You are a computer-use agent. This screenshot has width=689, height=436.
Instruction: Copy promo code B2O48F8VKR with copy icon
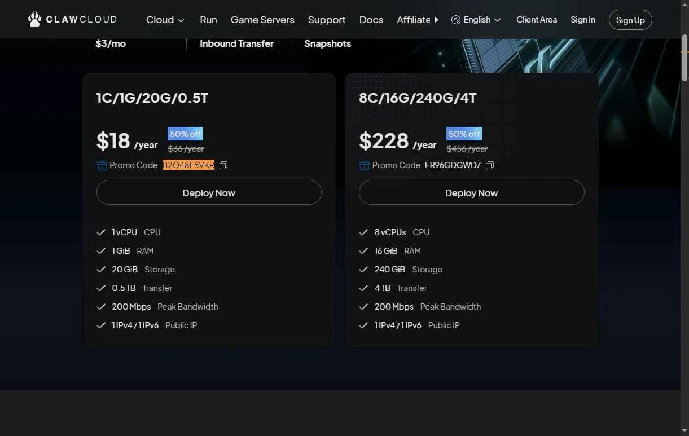pos(223,165)
